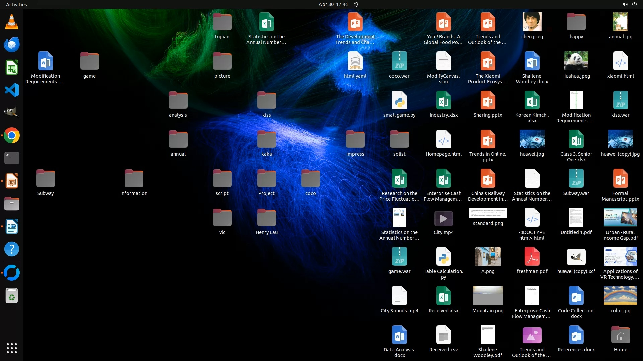Viewport: 643px width, 361px height.
Task: Open the Trash icon in dock
Action: click(x=12, y=296)
